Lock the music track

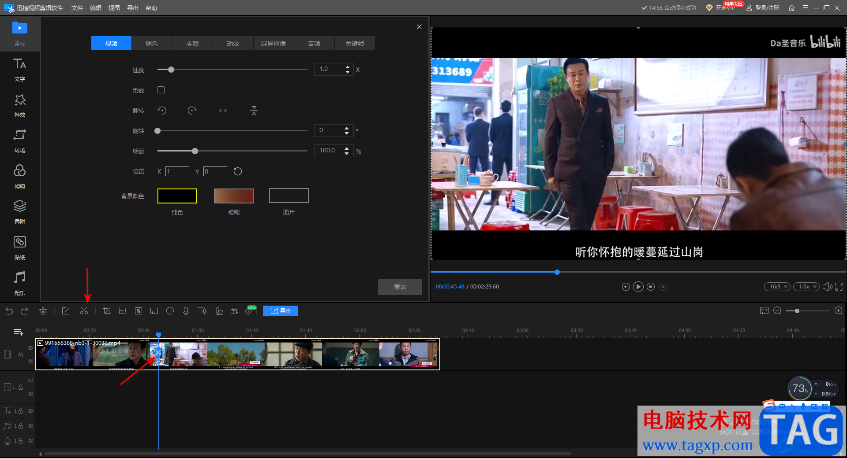(x=21, y=426)
